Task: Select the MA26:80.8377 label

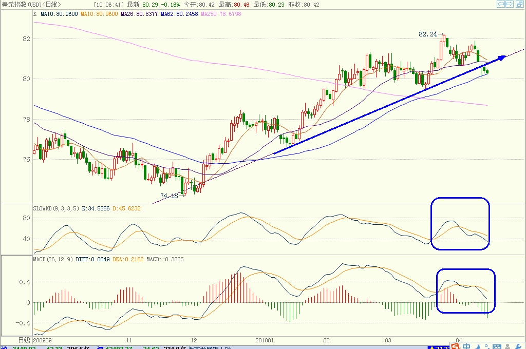Action: (139, 14)
